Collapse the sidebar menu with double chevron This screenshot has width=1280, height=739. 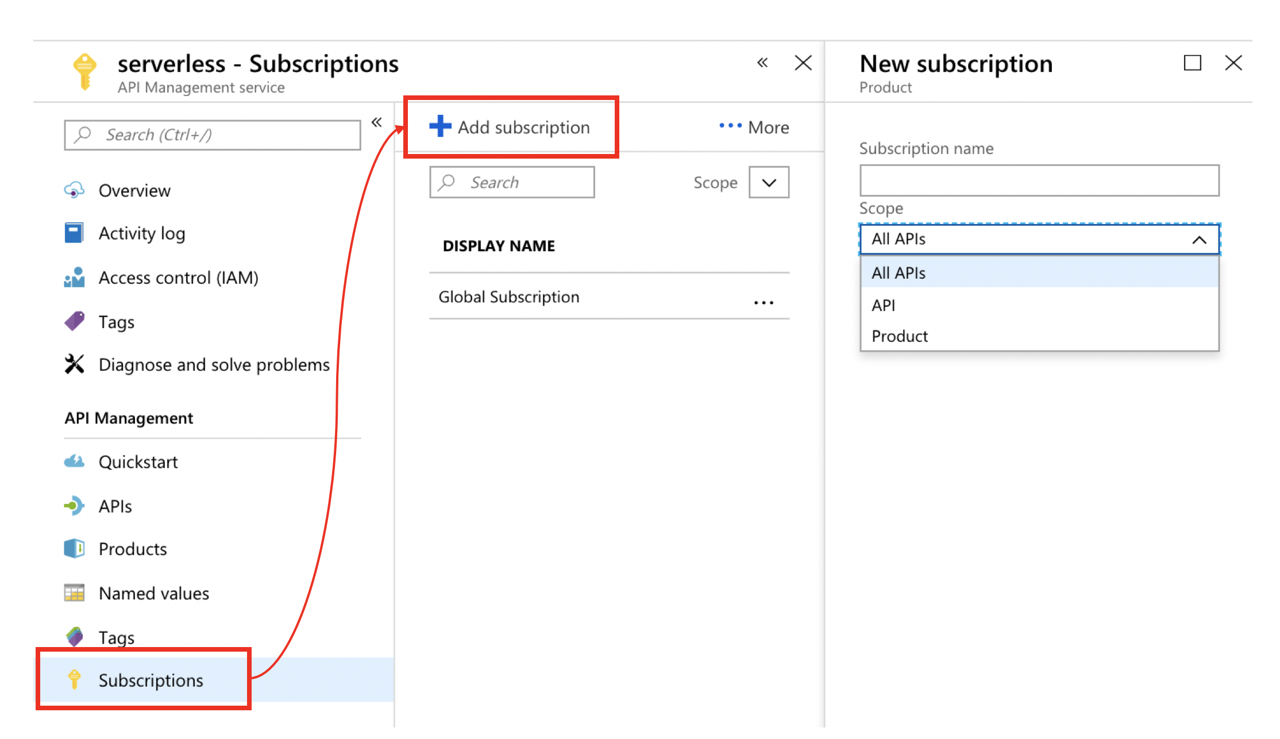tap(376, 122)
